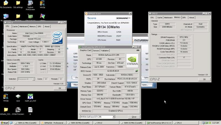Click the Driver Version field in GPU-Z
Viewport: 221px width, 125px height.
click(x=115, y=99)
